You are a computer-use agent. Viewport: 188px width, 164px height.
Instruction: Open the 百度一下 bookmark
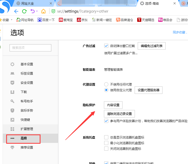tap(46, 20)
